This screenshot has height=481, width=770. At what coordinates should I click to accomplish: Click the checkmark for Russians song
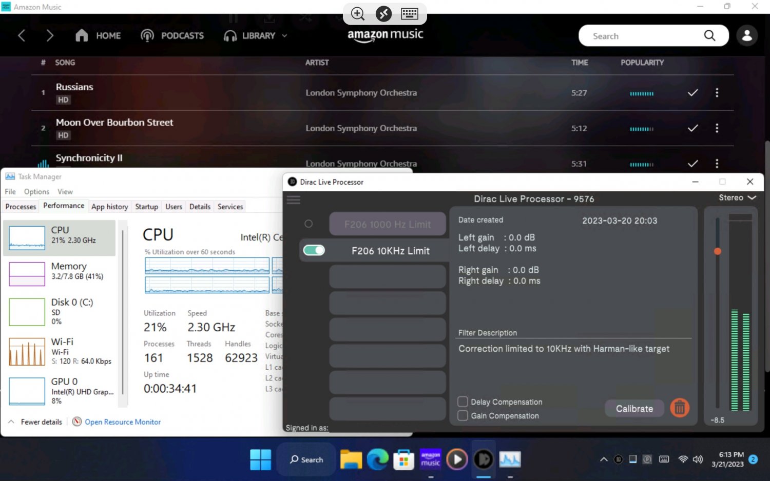coord(693,93)
